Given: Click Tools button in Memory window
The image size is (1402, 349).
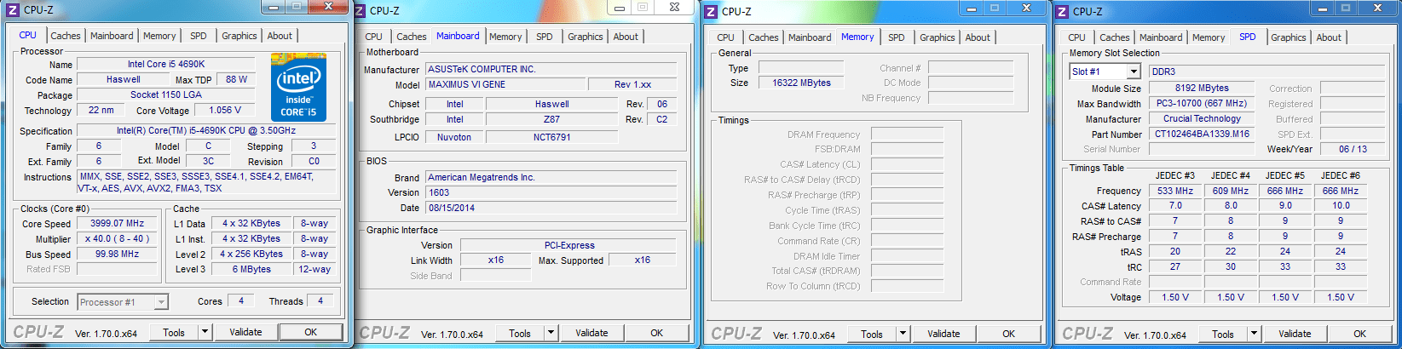Looking at the screenshot, I should 872,334.
